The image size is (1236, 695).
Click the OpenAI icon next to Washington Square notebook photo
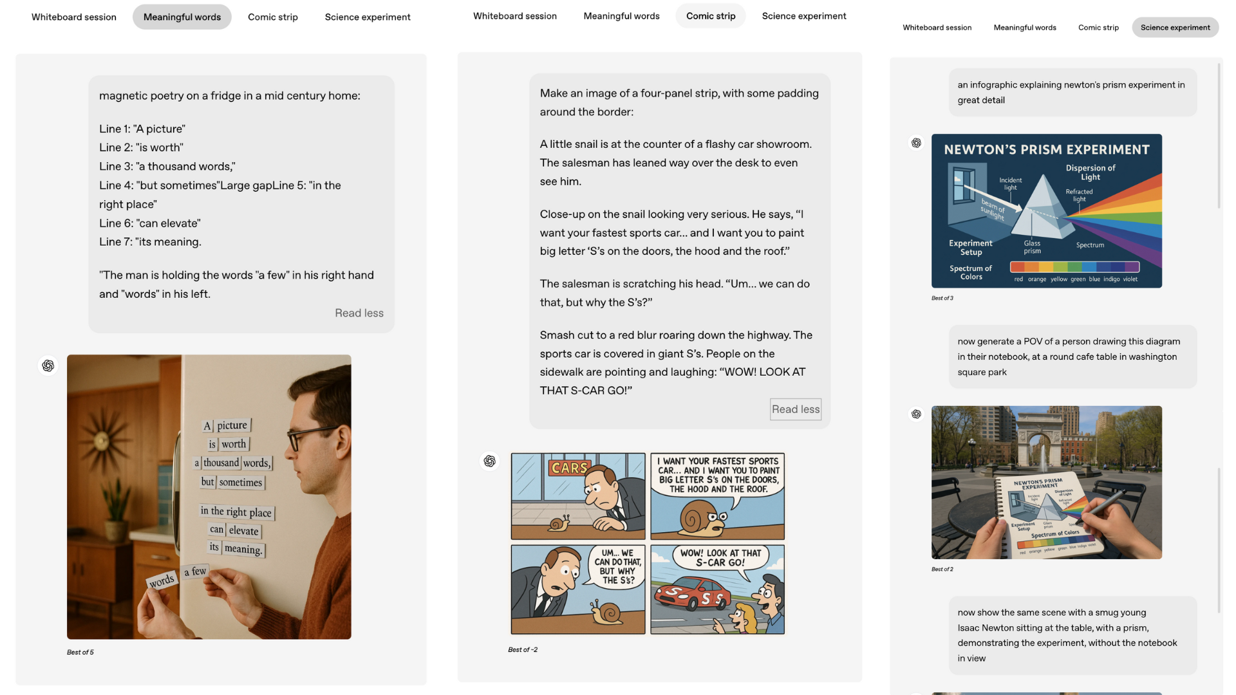(x=916, y=414)
